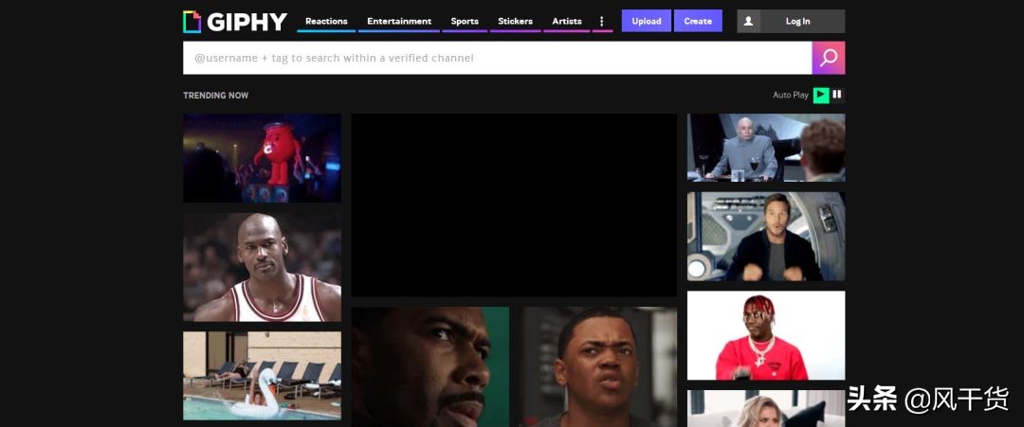Click the GIPHY logo icon

coord(192,21)
